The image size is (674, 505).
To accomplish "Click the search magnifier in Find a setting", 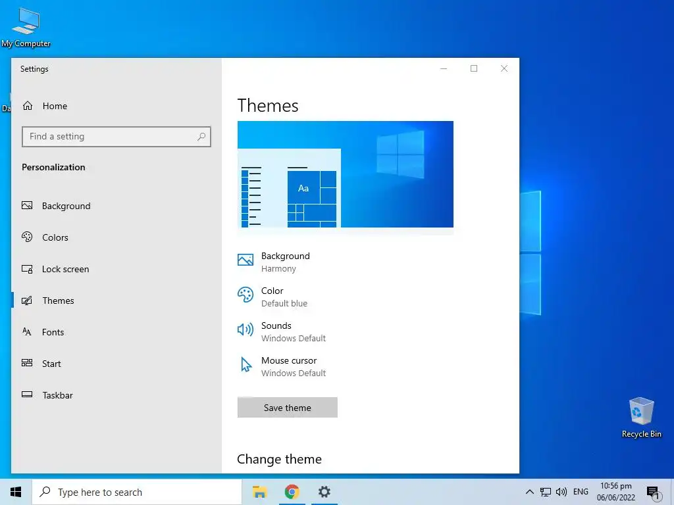I will tap(201, 137).
